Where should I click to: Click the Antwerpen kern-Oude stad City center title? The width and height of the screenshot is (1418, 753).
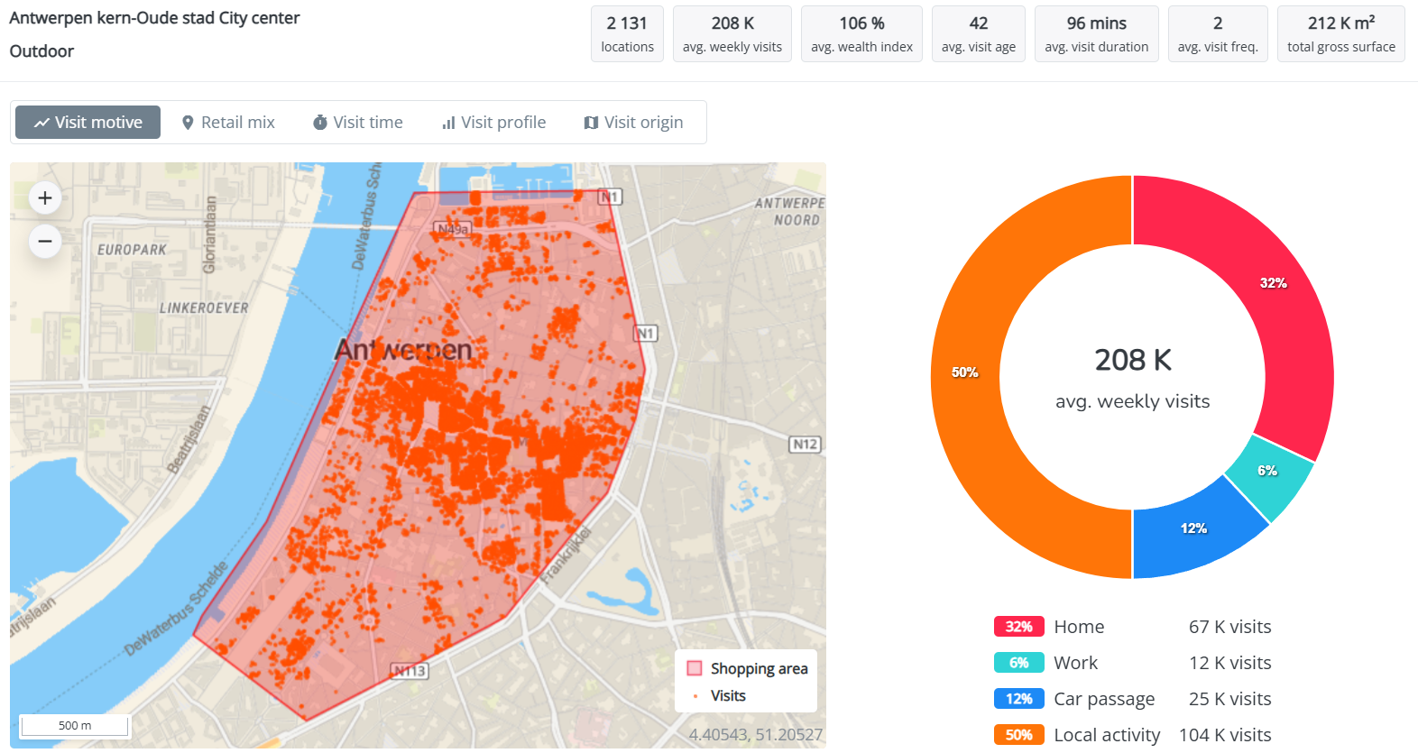154,18
